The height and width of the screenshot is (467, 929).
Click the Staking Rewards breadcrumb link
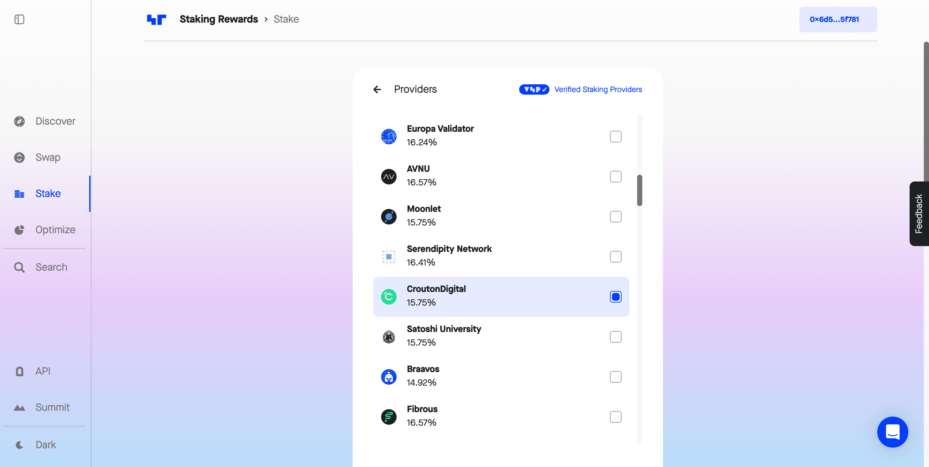(x=219, y=18)
